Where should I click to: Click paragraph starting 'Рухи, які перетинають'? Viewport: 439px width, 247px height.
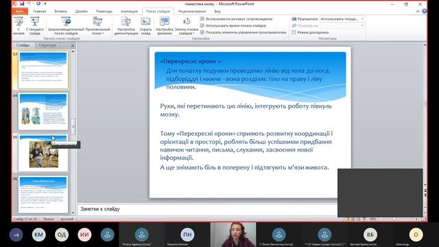(246, 110)
